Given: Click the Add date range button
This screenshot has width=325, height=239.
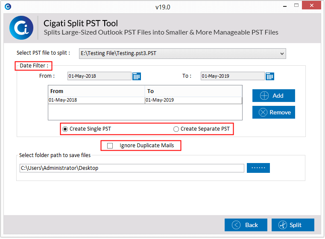Looking at the screenshot, I should pyautogui.click(x=274, y=96).
